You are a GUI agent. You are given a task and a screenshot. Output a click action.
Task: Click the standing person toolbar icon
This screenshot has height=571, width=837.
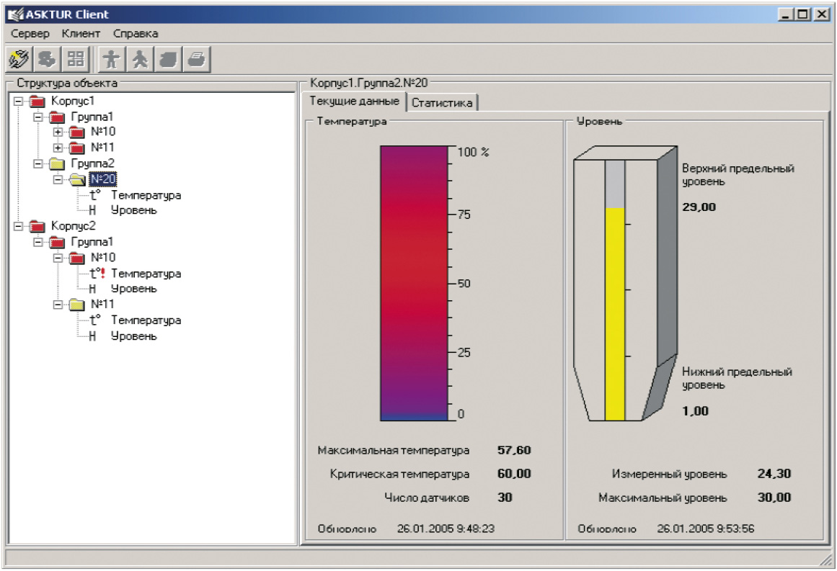pos(112,58)
